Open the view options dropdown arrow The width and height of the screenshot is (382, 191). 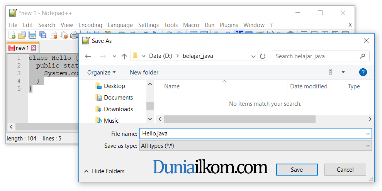[x=343, y=72]
